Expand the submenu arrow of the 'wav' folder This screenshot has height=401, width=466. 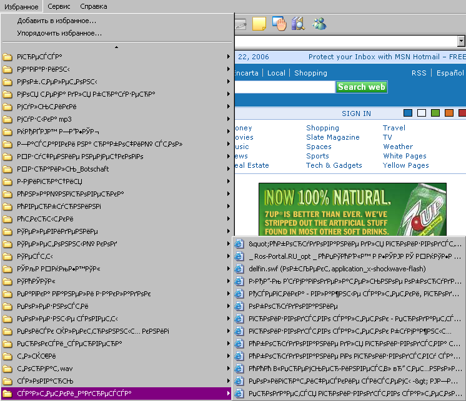(229, 369)
